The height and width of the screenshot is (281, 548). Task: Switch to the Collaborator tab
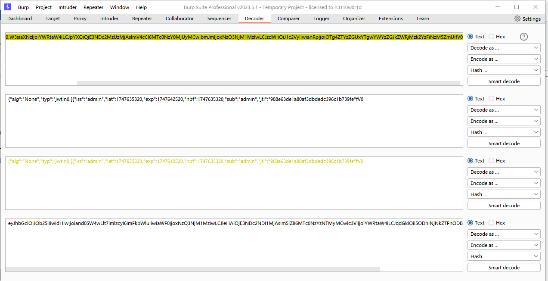click(180, 19)
